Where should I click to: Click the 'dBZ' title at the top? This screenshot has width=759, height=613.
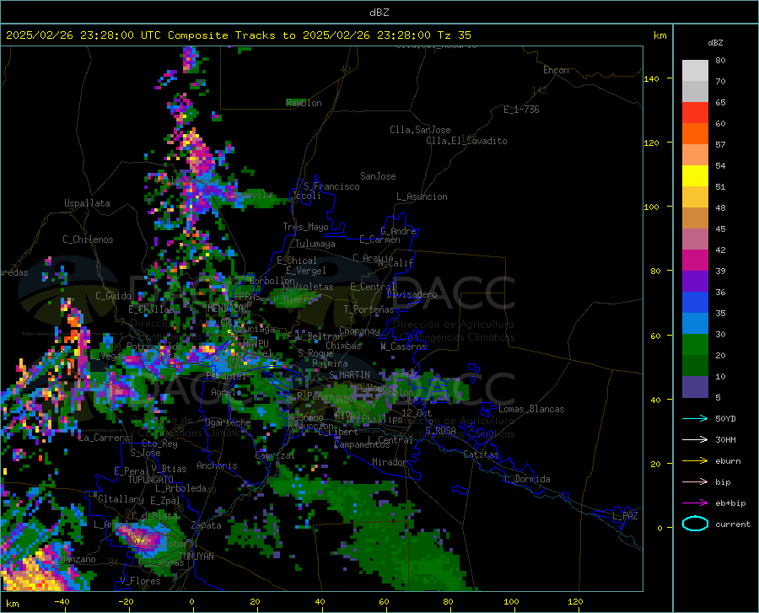379,13
